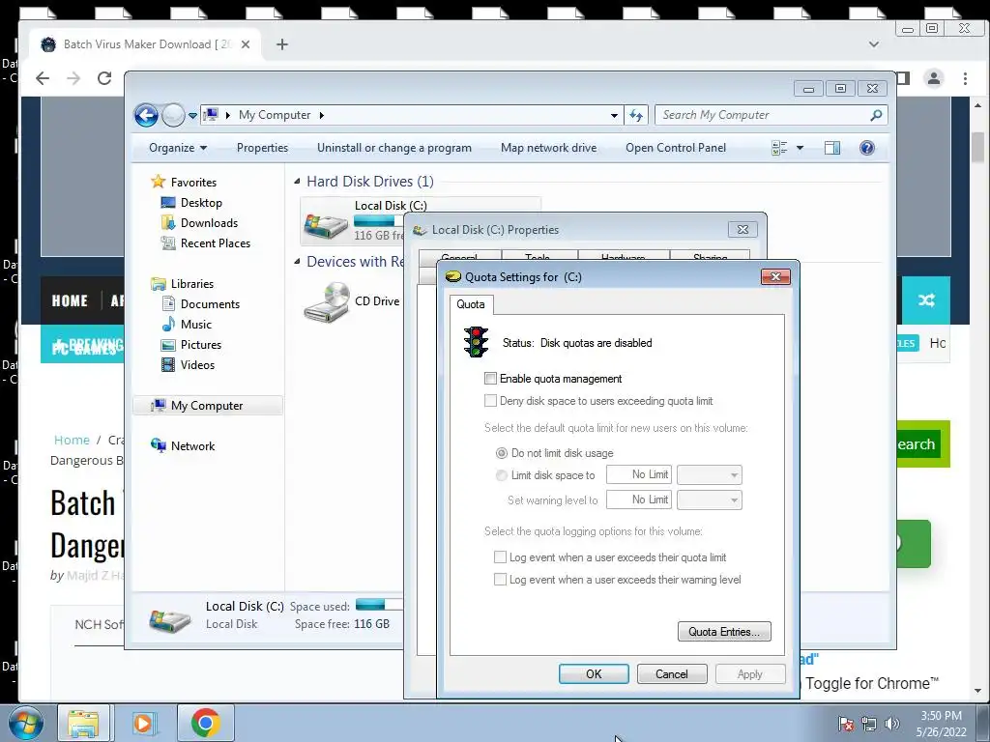Click Map network drive
990x742 pixels.
coord(549,148)
